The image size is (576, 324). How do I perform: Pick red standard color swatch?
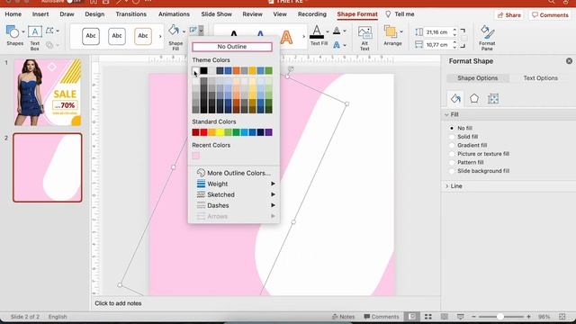pos(204,132)
